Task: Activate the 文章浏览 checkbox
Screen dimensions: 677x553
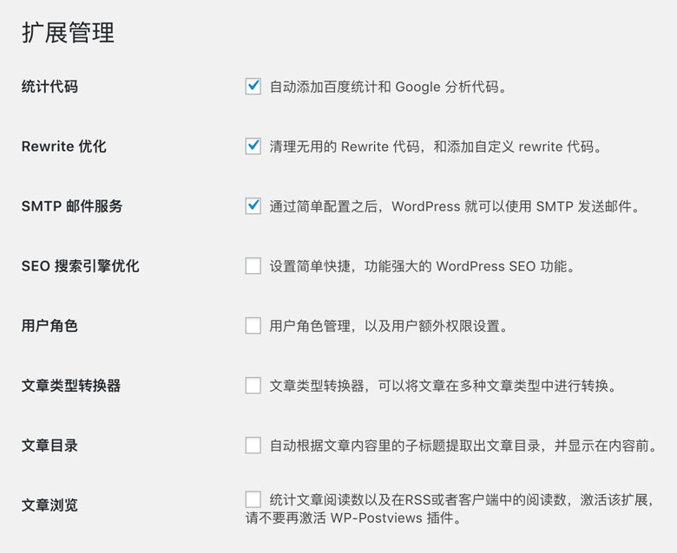Action: click(253, 499)
